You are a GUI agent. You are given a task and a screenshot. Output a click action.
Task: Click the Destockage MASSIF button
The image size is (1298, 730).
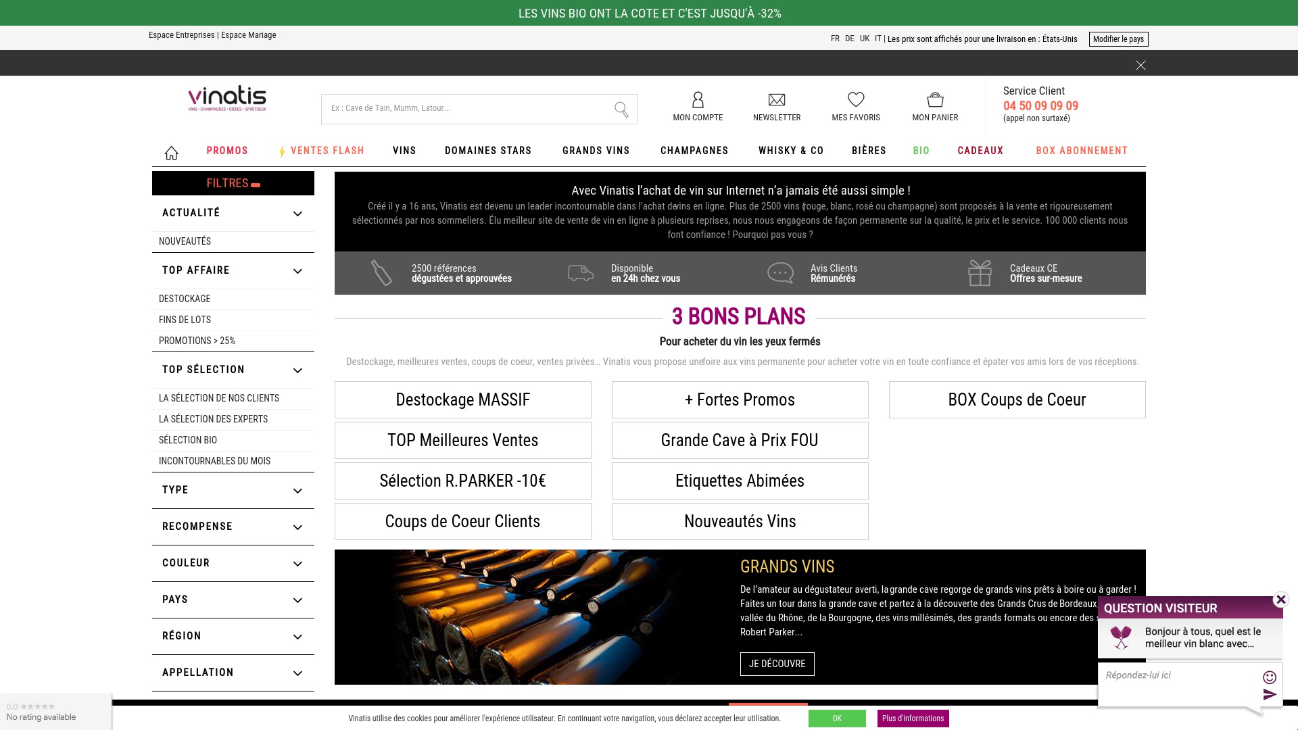point(463,399)
